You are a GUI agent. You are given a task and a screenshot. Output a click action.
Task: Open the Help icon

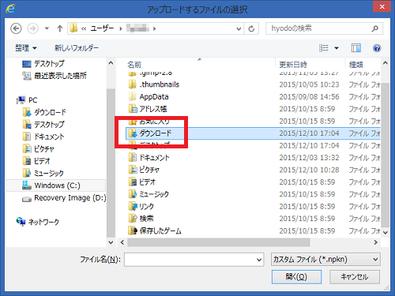(377, 48)
